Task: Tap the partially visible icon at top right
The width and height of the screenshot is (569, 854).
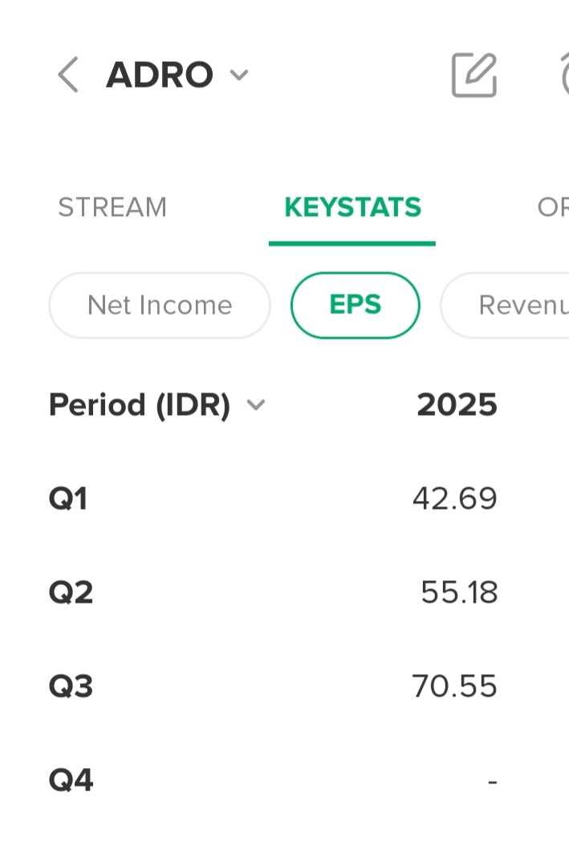Action: coord(562,75)
